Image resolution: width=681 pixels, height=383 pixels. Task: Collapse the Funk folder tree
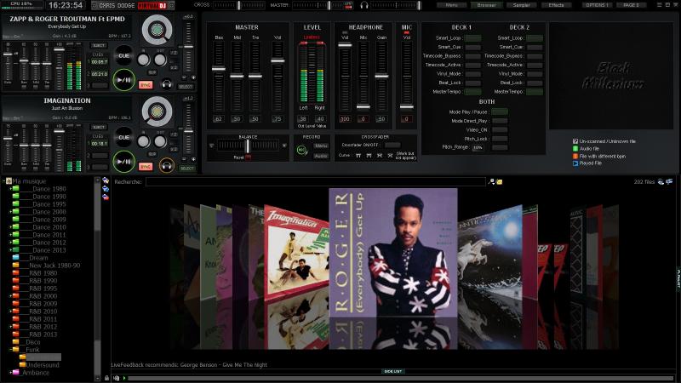click(11, 349)
